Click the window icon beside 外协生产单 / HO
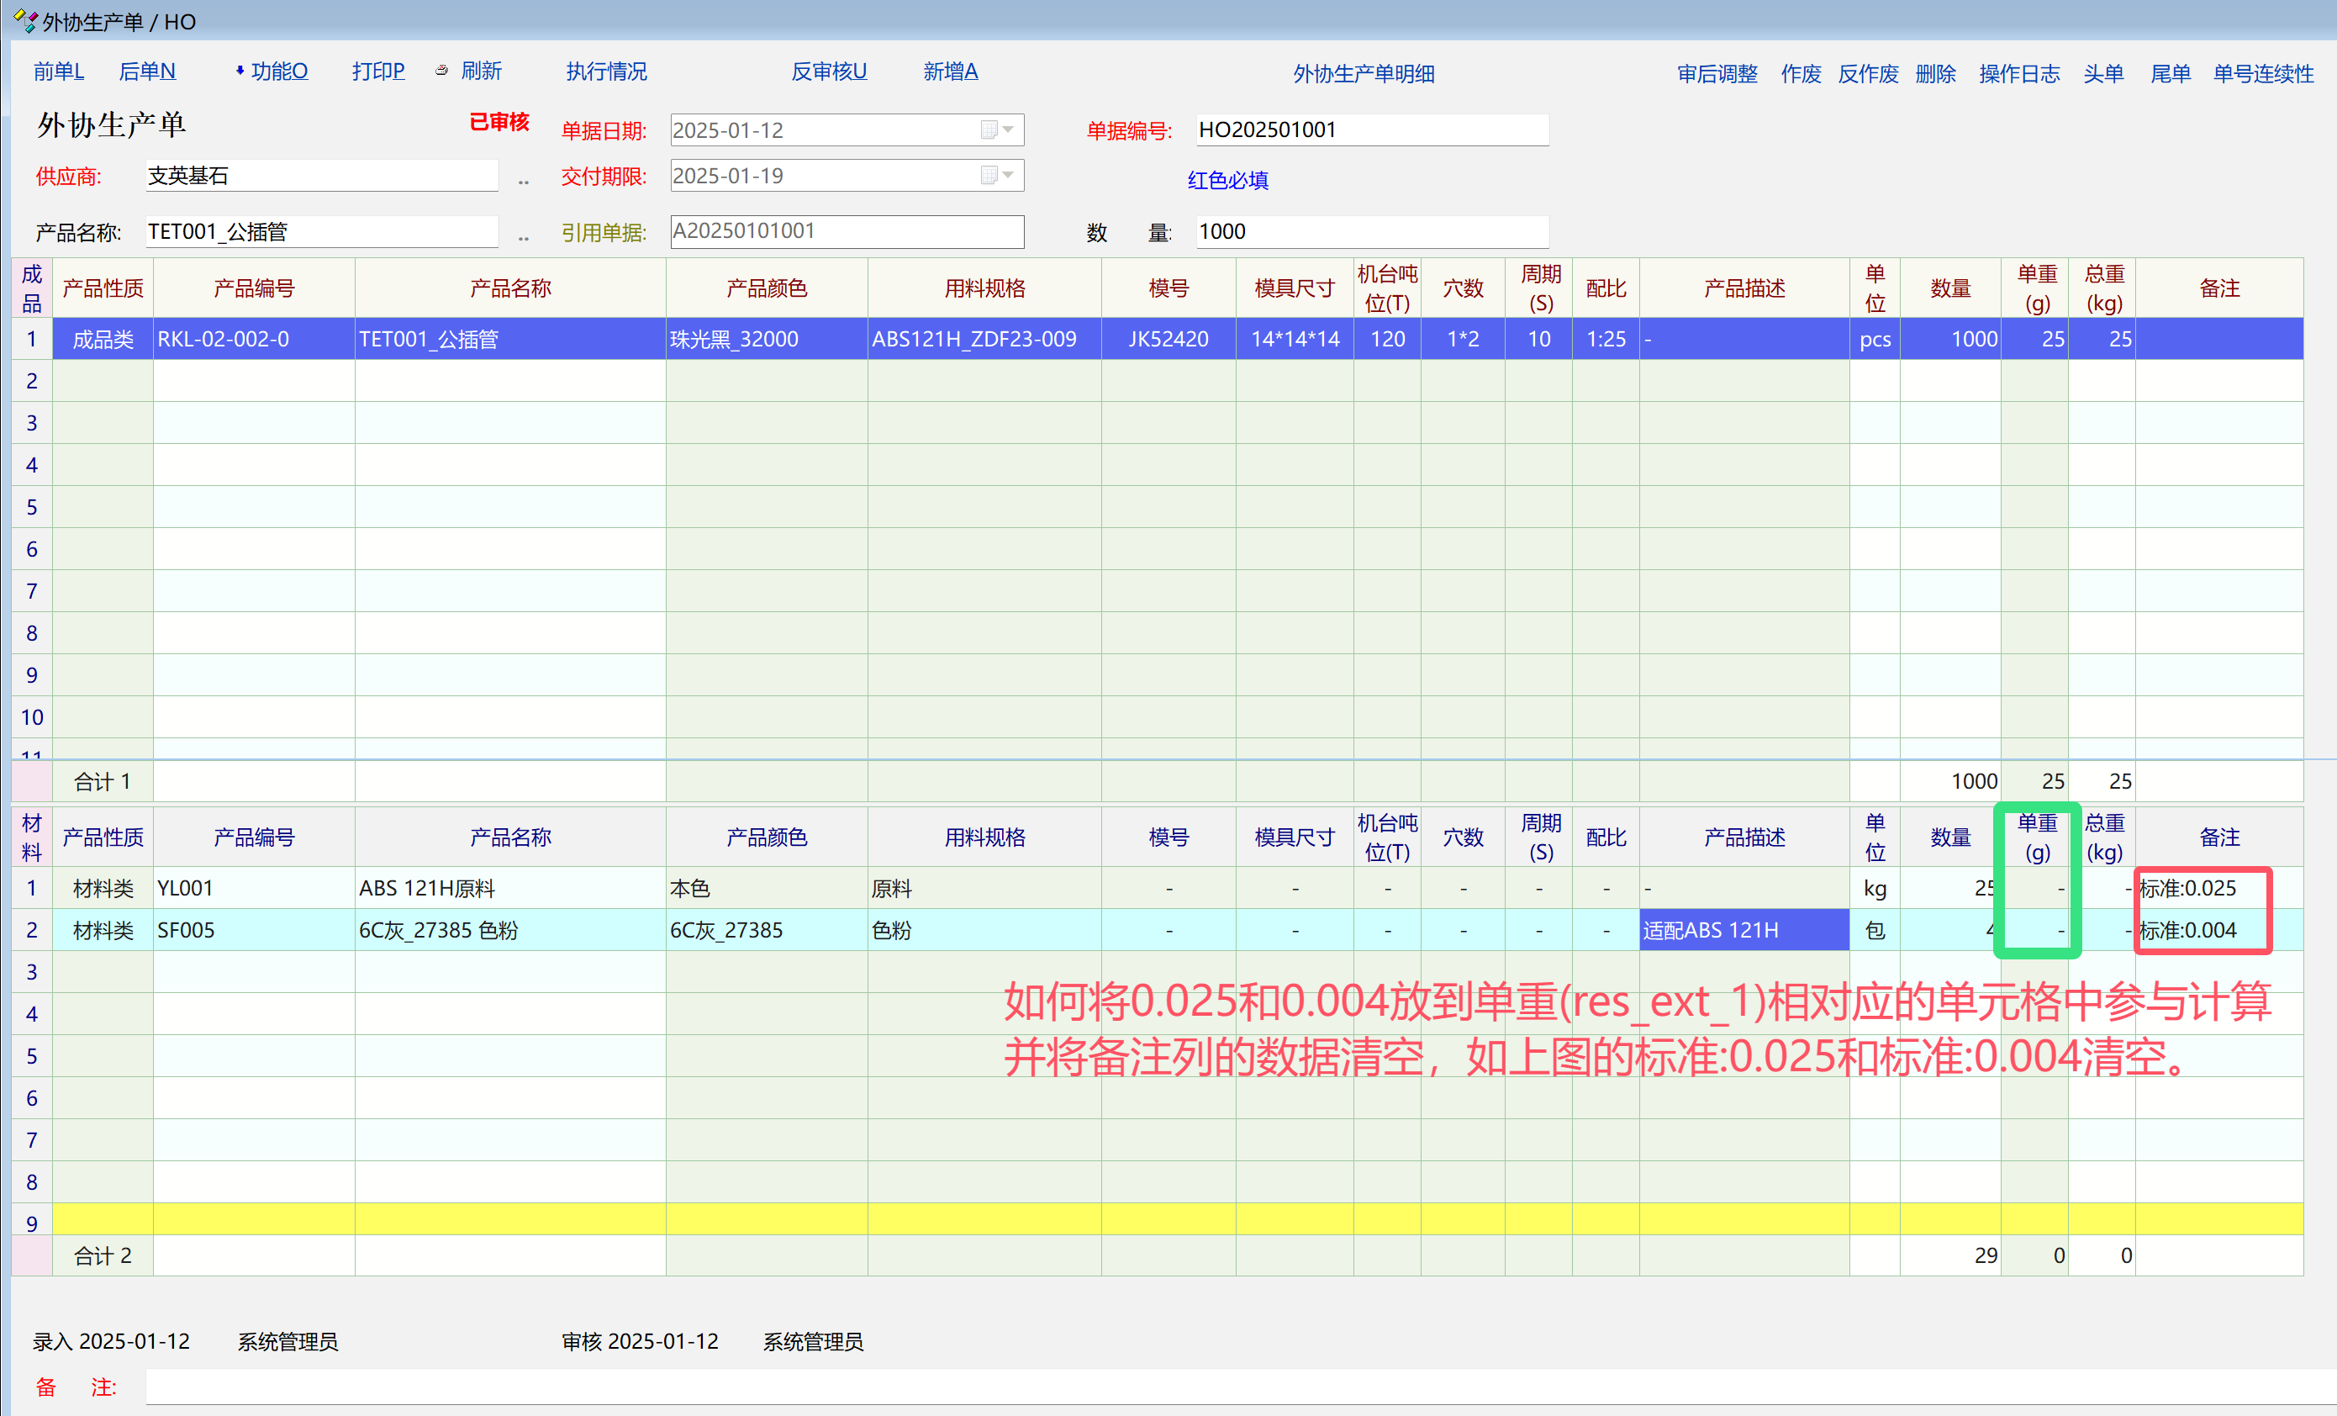This screenshot has height=1416, width=2337. (x=24, y=20)
